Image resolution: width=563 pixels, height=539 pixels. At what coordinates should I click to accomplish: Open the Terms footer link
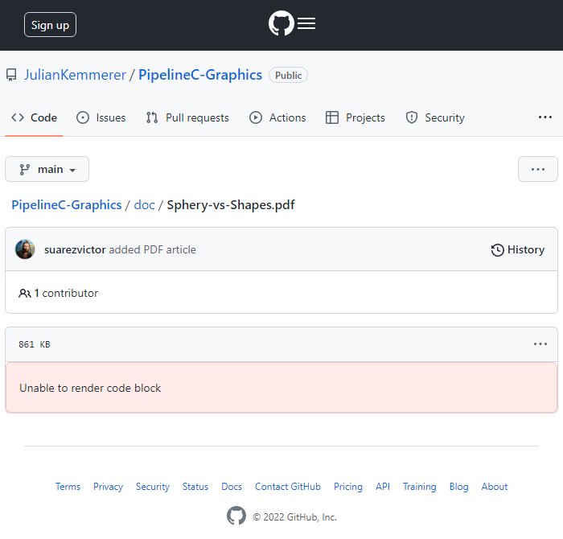click(x=68, y=487)
